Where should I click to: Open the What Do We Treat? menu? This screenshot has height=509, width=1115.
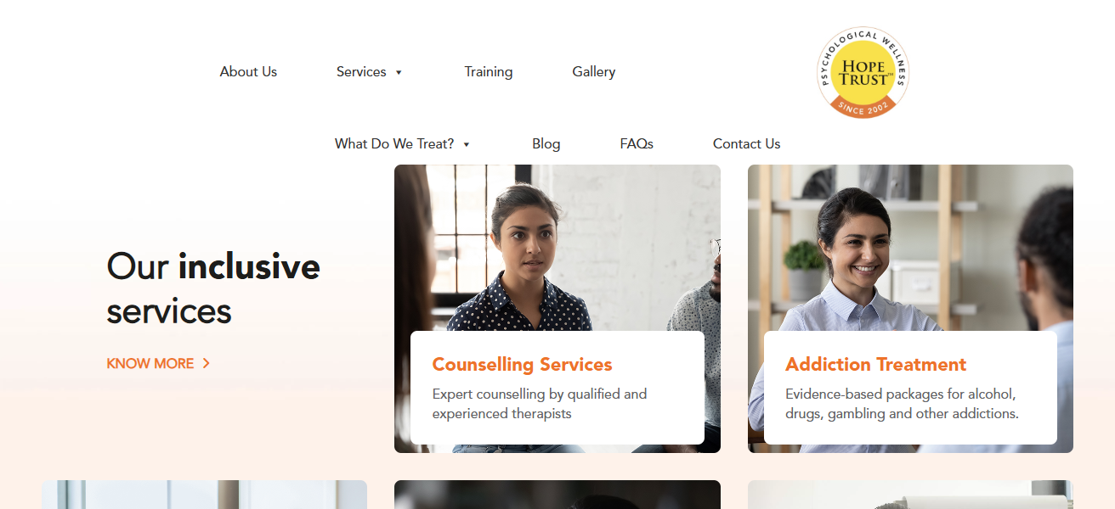pos(394,144)
